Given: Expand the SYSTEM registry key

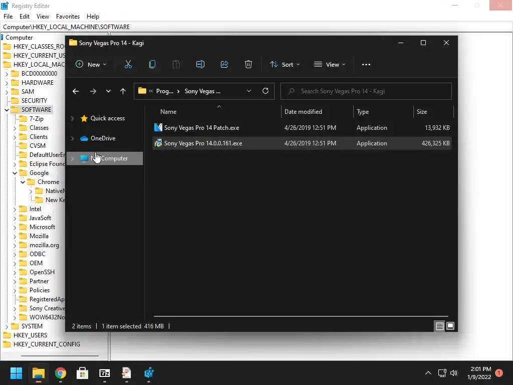Looking at the screenshot, I should coord(7,326).
